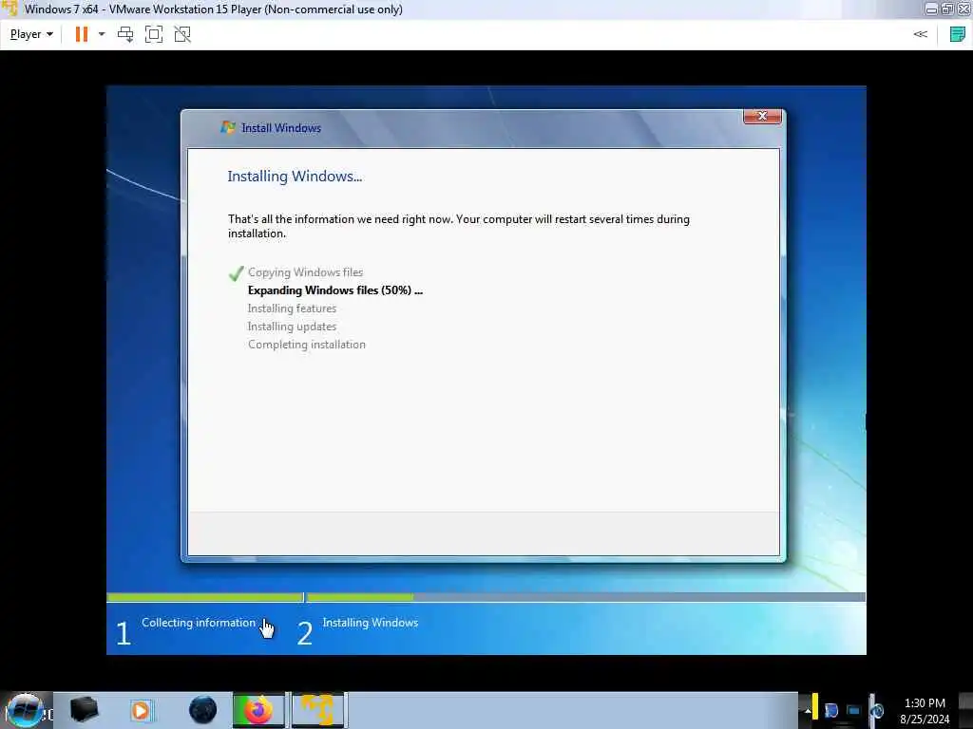Click the 'Install Windows' title text
Image resolution: width=973 pixels, height=729 pixels.
[281, 128]
